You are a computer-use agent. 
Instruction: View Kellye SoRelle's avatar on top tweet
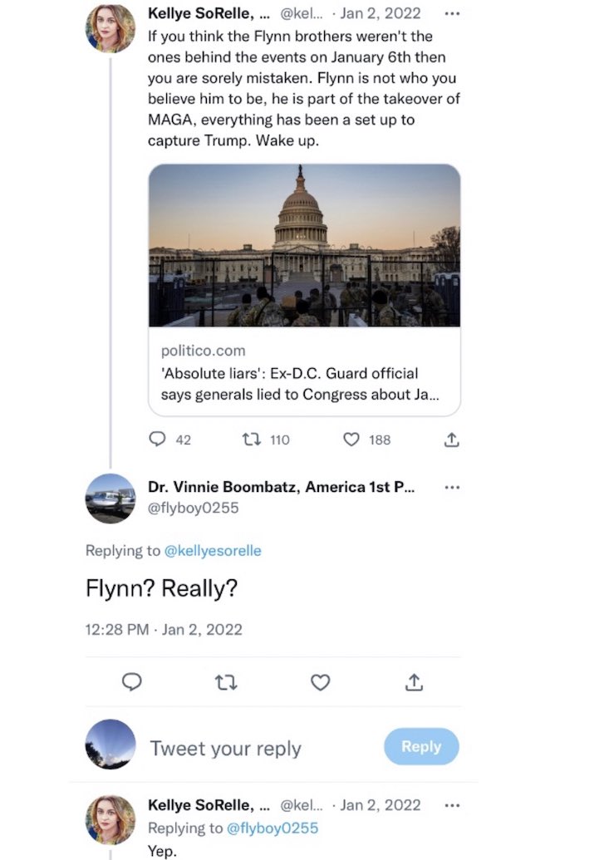[110, 28]
